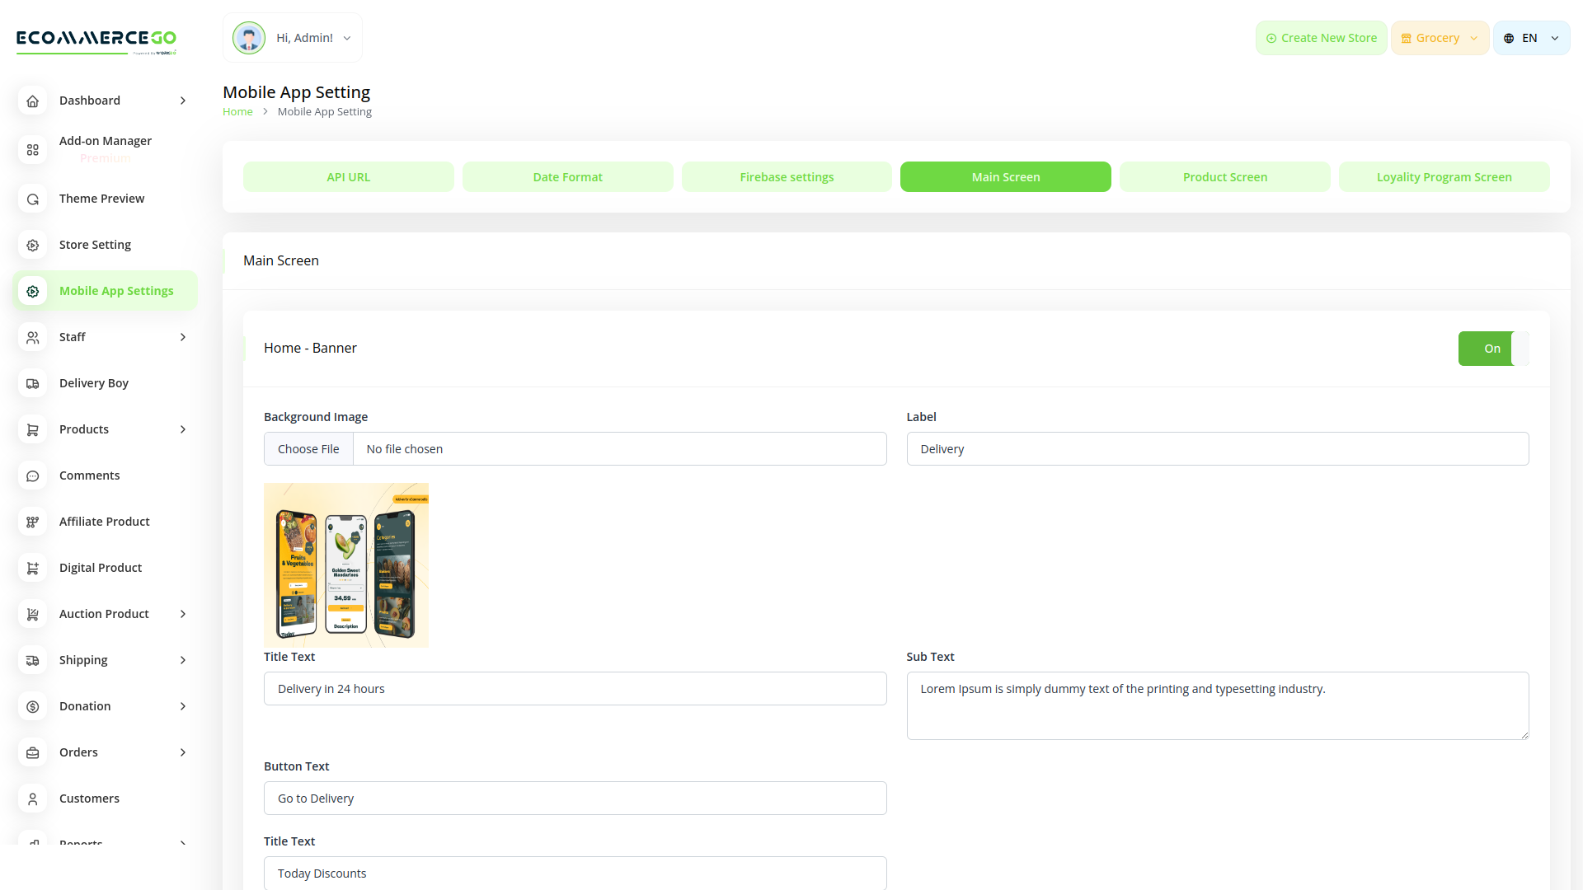Open Store Setting via its gear icon
1583x890 pixels.
coord(32,245)
